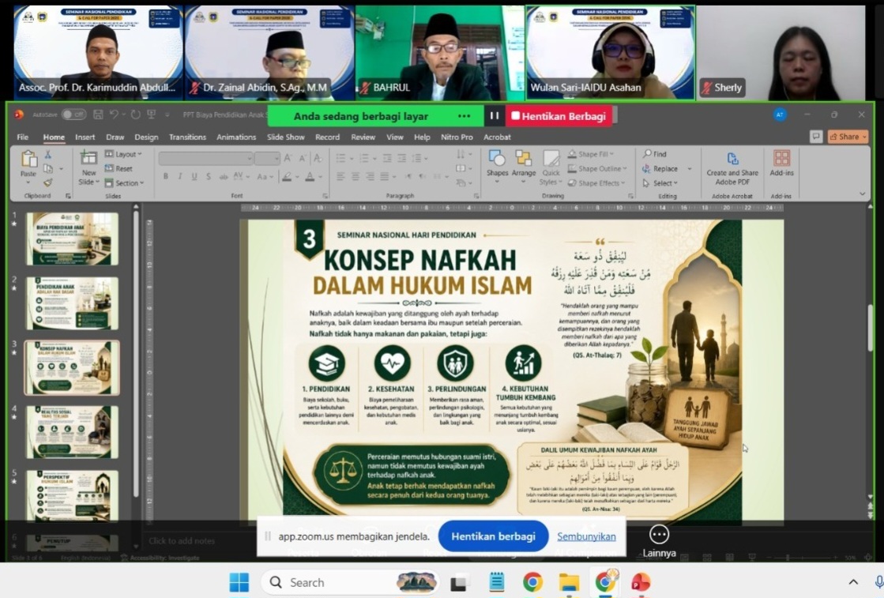Open the Arrange menu
Screen dimensions: 884x598
coord(523,164)
